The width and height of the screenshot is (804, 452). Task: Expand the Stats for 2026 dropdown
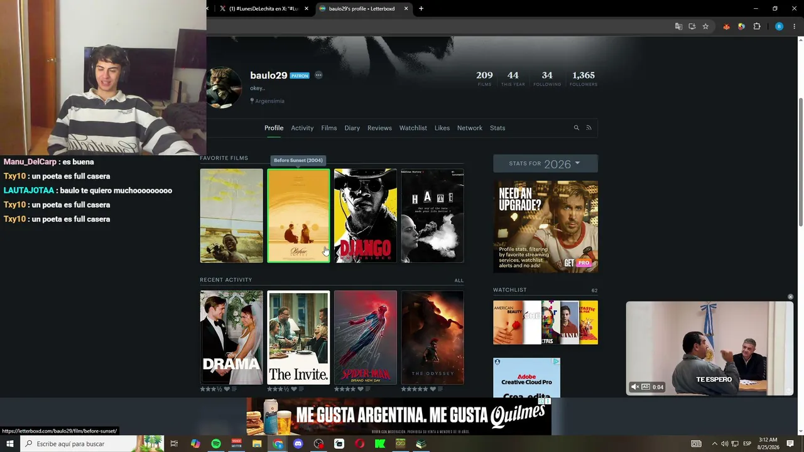coord(545,164)
